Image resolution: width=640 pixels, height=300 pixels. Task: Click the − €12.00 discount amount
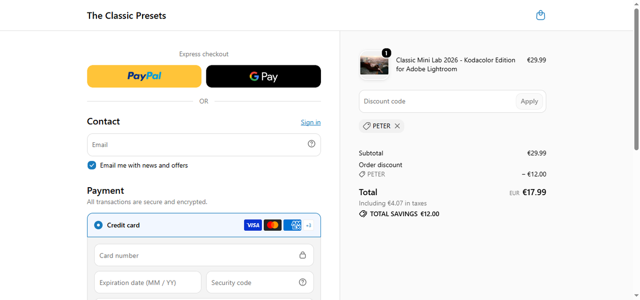534,174
